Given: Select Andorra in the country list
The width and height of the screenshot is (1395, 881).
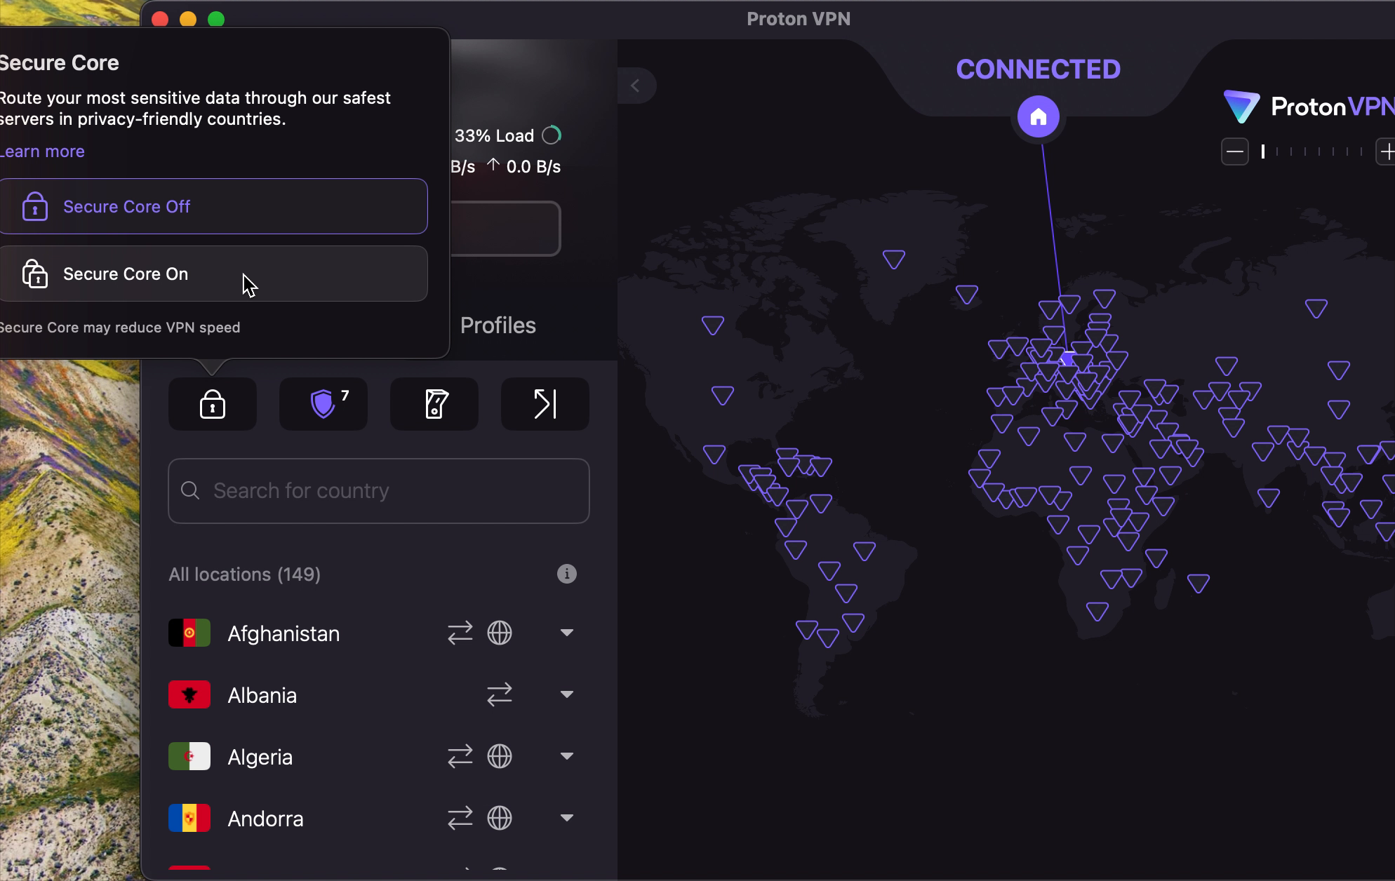Looking at the screenshot, I should (379, 819).
